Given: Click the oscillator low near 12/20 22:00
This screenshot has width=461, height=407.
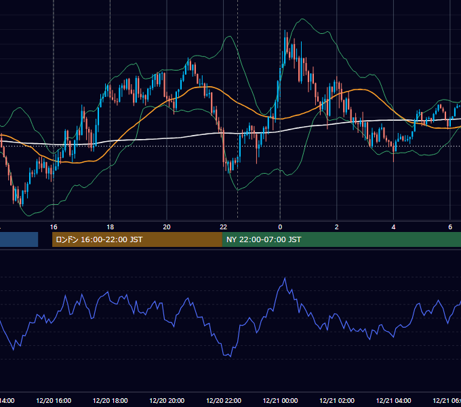Looking at the screenshot, I should tap(230, 356).
